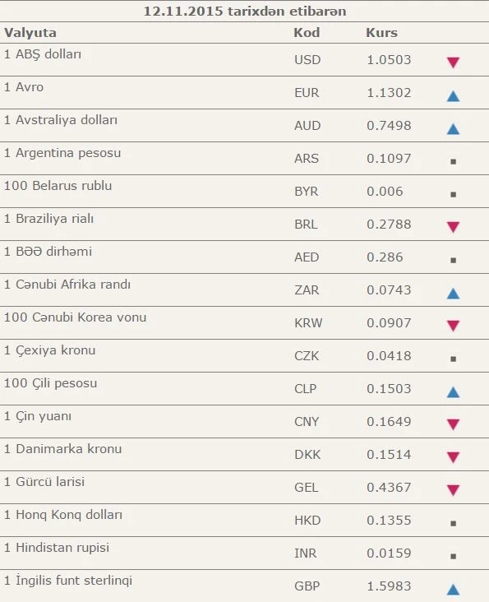Viewport: 489px width, 602px height.
Task: Click the Kurs column header
Action: coord(381,32)
